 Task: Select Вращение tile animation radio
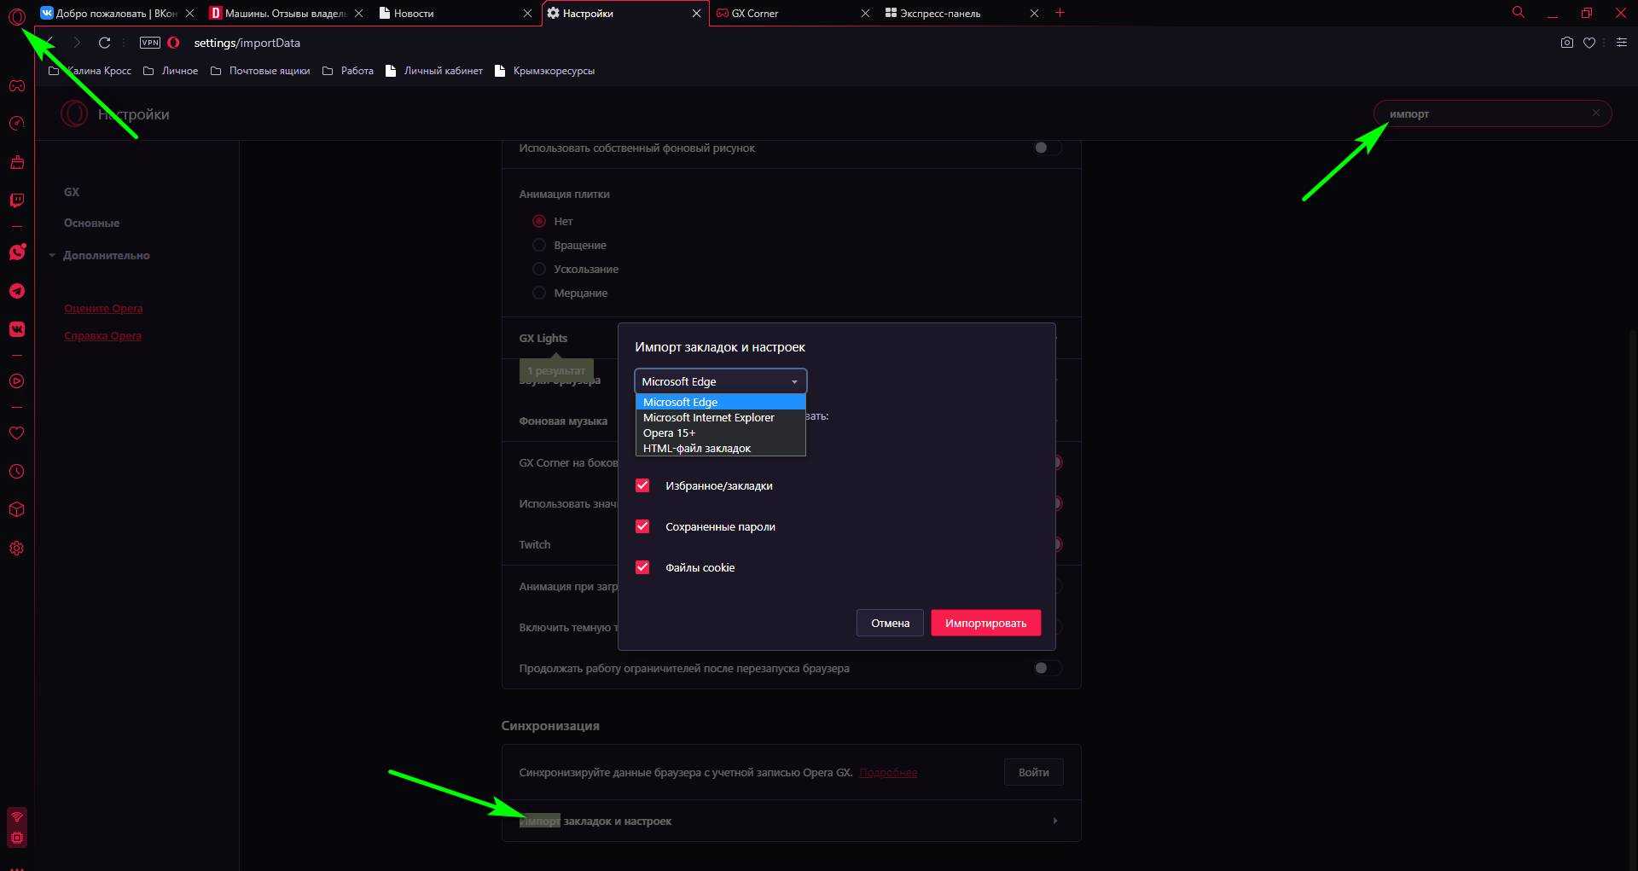pyautogui.click(x=539, y=245)
